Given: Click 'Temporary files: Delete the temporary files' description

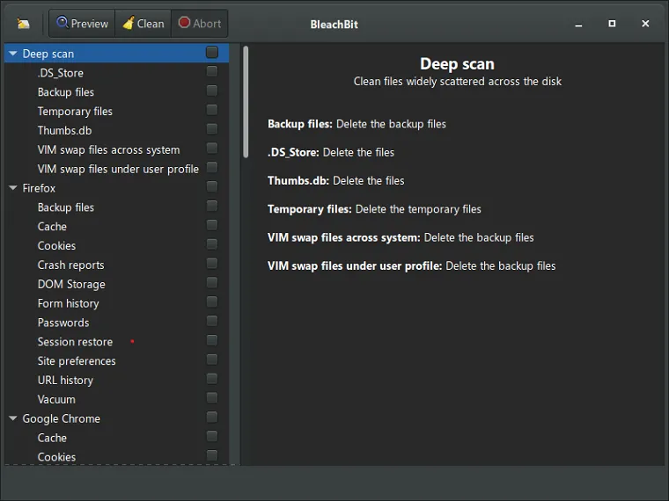Looking at the screenshot, I should (374, 209).
